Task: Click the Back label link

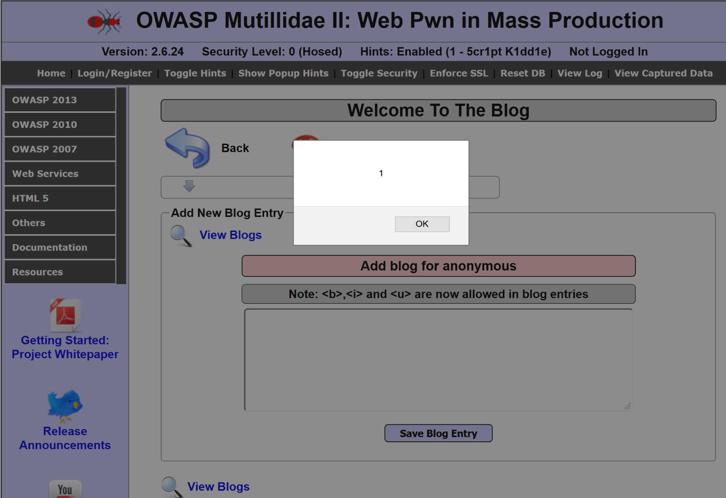Action: click(235, 148)
